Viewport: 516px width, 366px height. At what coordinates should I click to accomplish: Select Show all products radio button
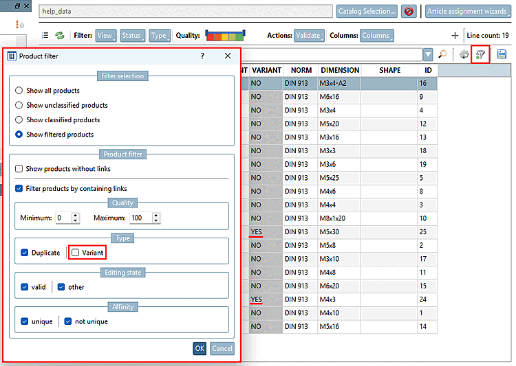[19, 91]
